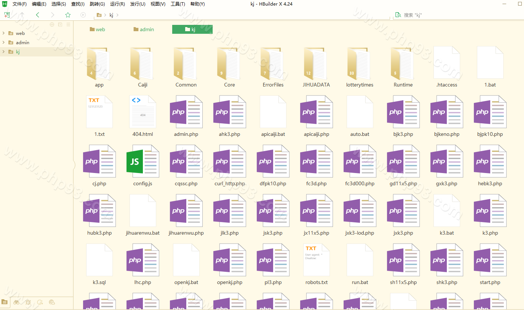Viewport: 524px width, 310px height.
Task: Switch to the admin folder tab
Action: tap(144, 29)
